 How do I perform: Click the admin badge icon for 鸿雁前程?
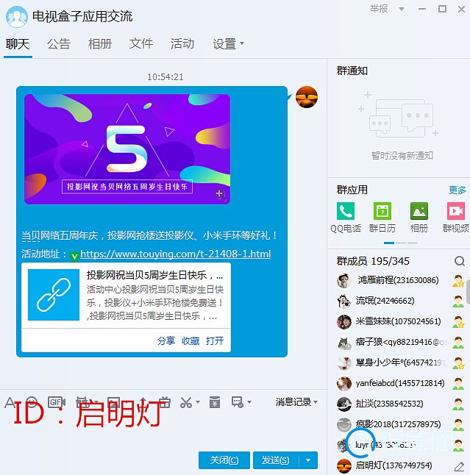click(x=458, y=281)
